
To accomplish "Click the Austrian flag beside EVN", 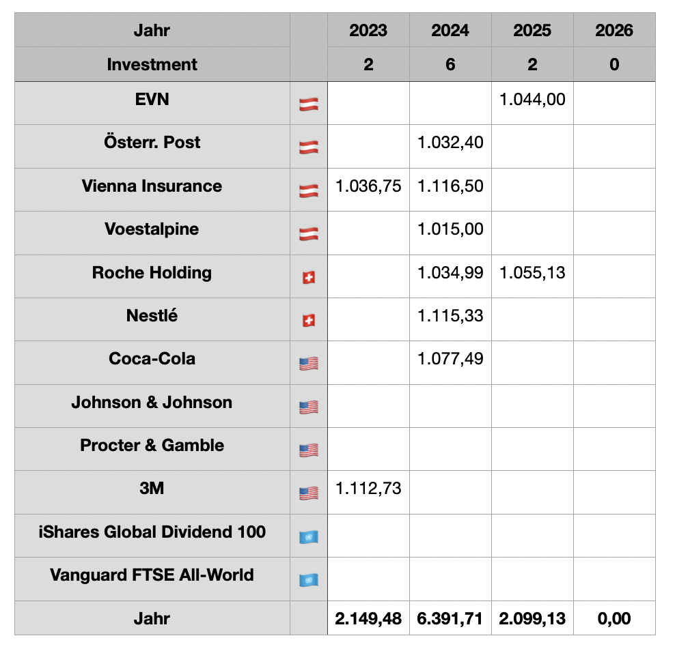I will (x=308, y=104).
